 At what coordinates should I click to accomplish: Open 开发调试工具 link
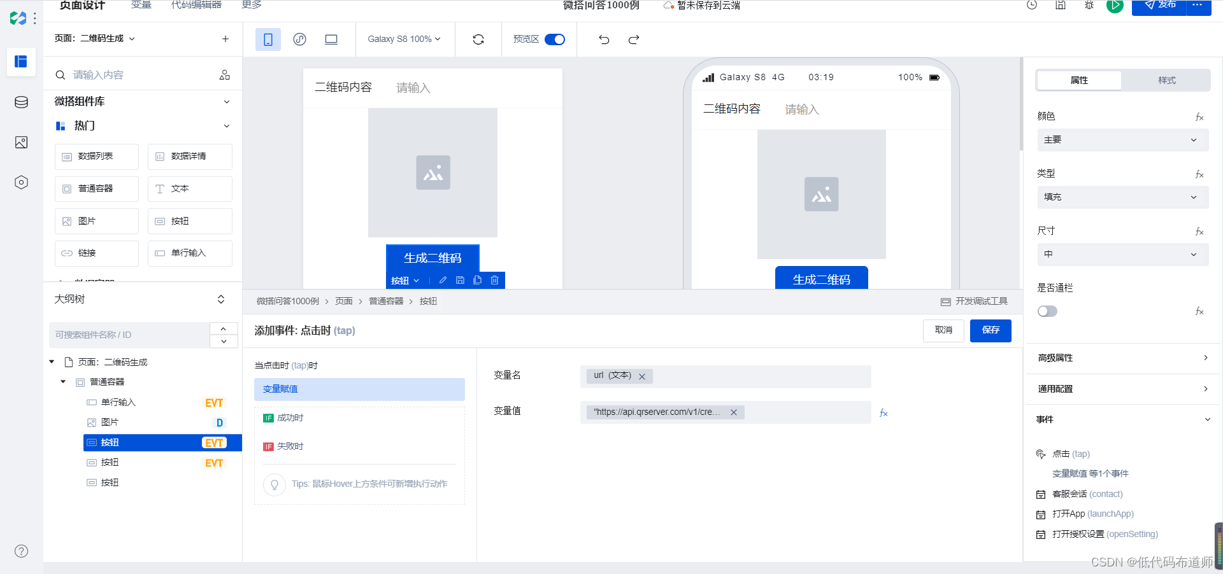[975, 302]
